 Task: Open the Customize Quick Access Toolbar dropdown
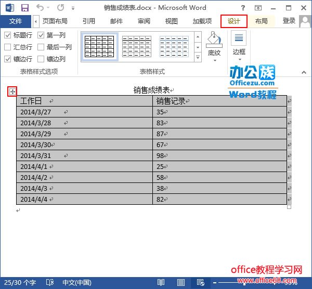(73, 8)
